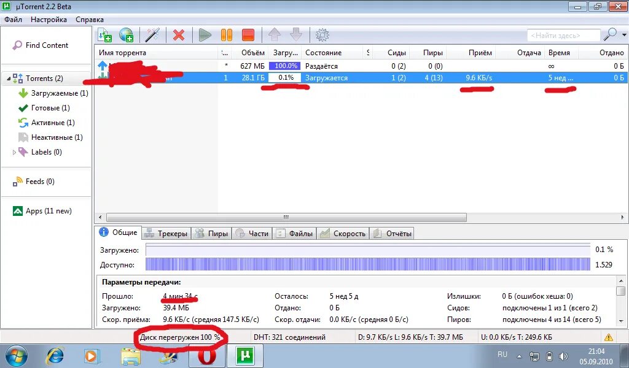Select the 627 МБ seeding torrent row
Image resolution: width=629 pixels, height=368 pixels.
[361, 66]
